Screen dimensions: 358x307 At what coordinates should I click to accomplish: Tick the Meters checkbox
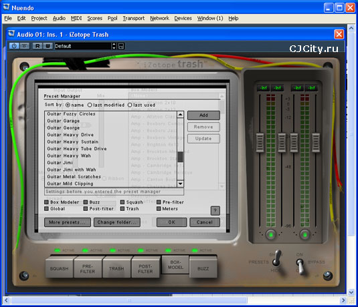(x=159, y=209)
